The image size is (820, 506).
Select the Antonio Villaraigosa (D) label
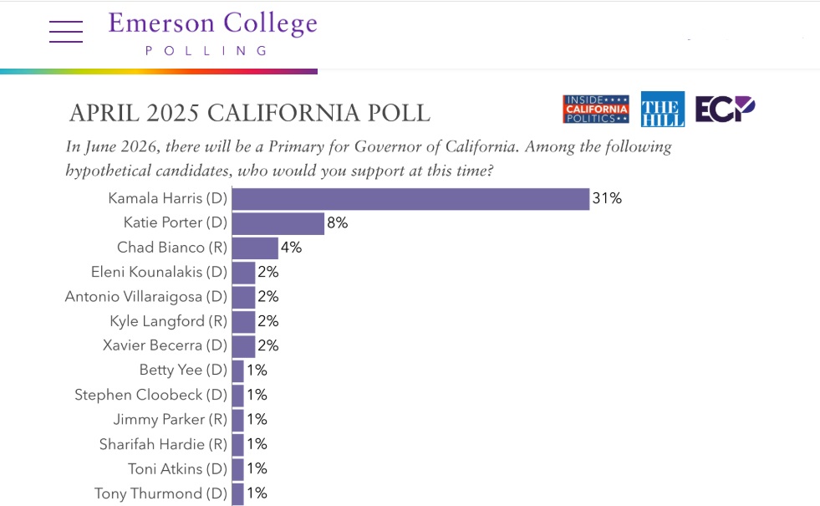tap(146, 297)
